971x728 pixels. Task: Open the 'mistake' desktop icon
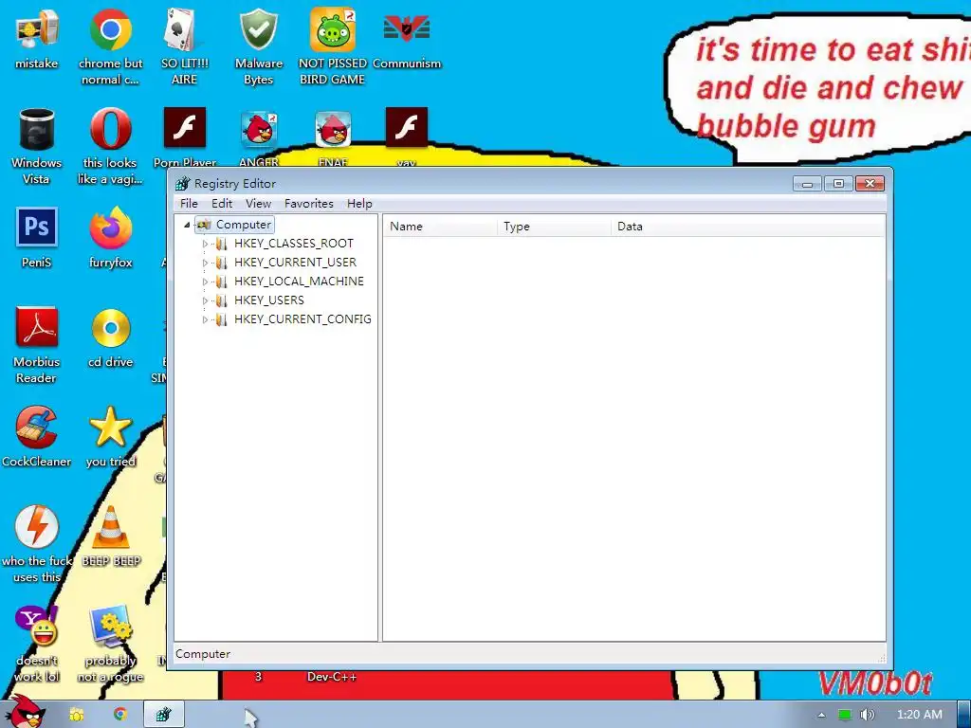point(37,38)
